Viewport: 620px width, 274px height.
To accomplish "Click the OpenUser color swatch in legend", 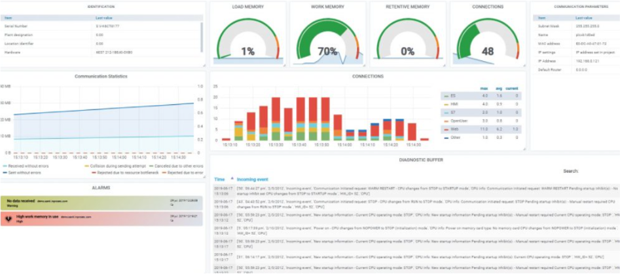I will click(445, 121).
